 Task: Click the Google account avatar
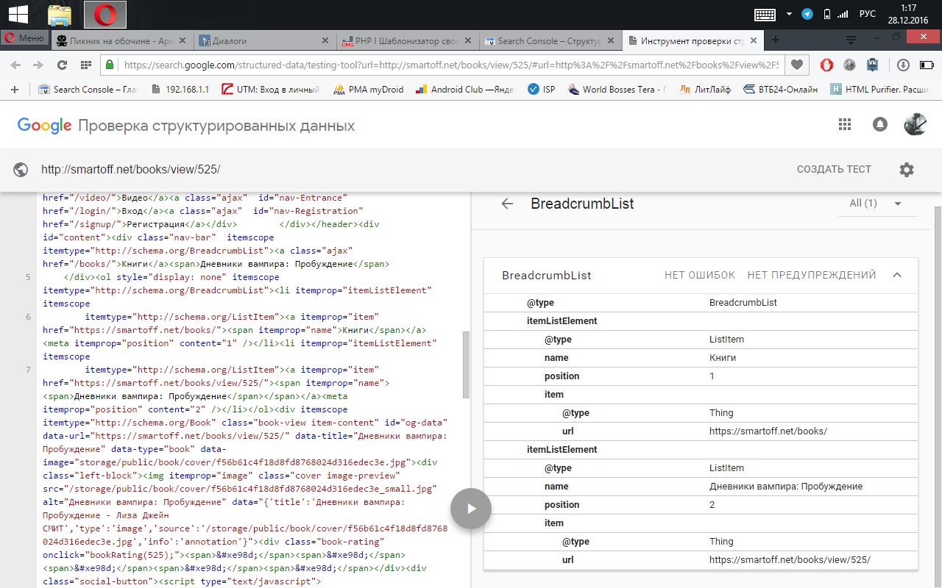(x=915, y=125)
